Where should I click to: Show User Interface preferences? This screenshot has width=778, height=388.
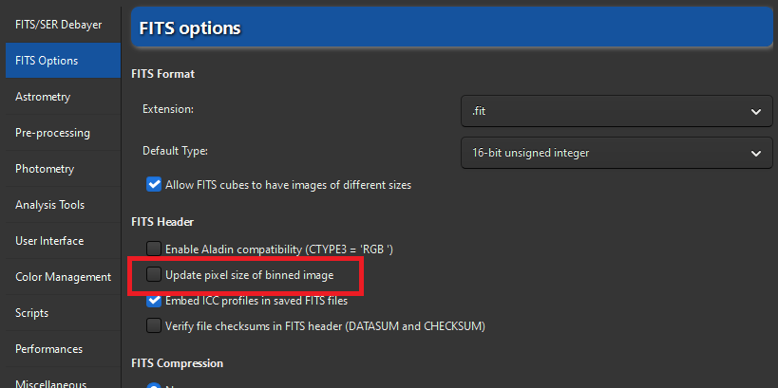coord(49,240)
